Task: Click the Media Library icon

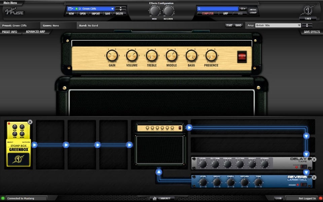Action: [253, 11]
